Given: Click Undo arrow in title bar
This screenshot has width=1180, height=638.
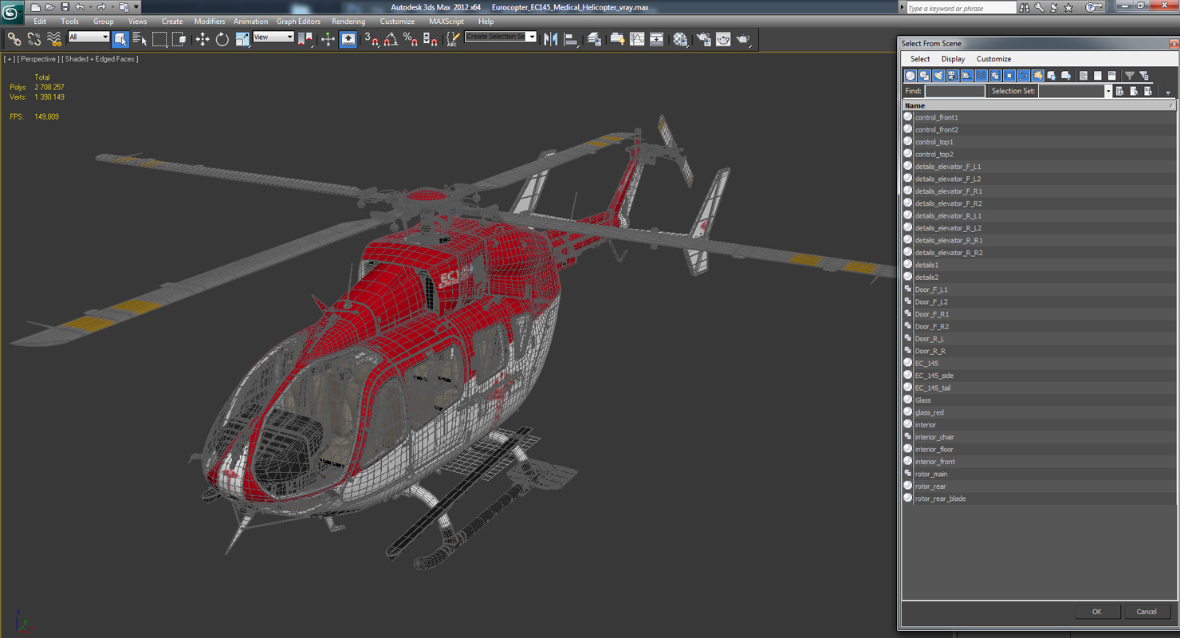Looking at the screenshot, I should coord(79,7).
